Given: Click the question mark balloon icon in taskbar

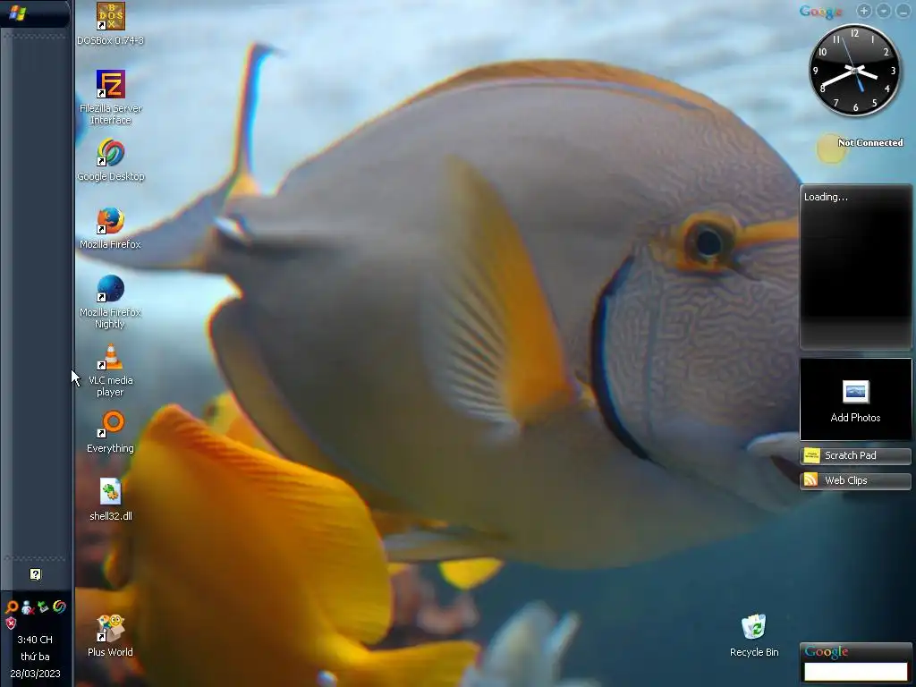Looking at the screenshot, I should (36, 575).
